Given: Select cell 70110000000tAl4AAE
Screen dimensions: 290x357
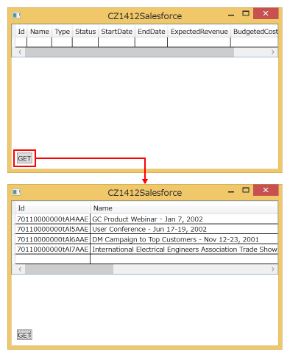Looking at the screenshot, I should (x=53, y=219).
